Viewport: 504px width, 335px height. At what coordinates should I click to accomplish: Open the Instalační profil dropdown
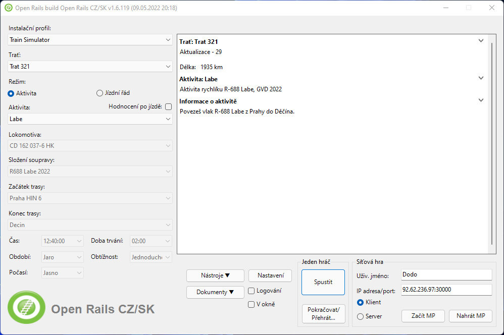(x=90, y=40)
